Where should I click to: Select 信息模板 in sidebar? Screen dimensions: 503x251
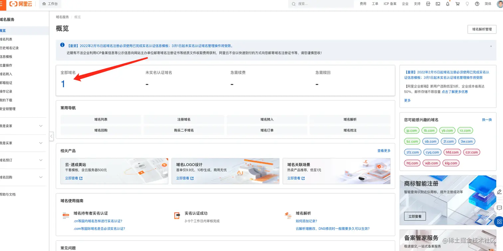(6, 56)
